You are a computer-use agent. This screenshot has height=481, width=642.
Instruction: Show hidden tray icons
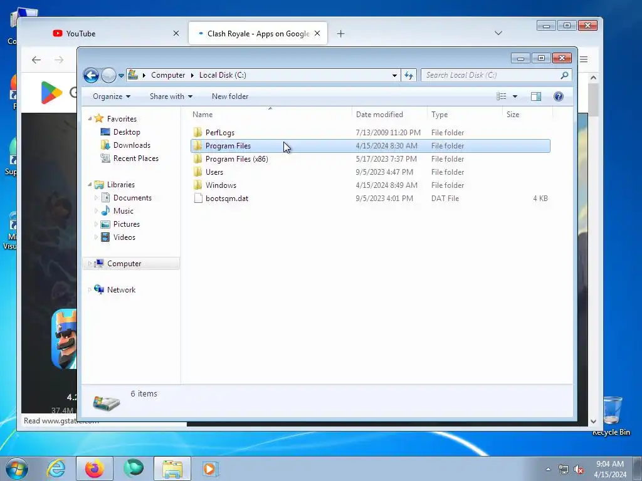click(x=548, y=469)
